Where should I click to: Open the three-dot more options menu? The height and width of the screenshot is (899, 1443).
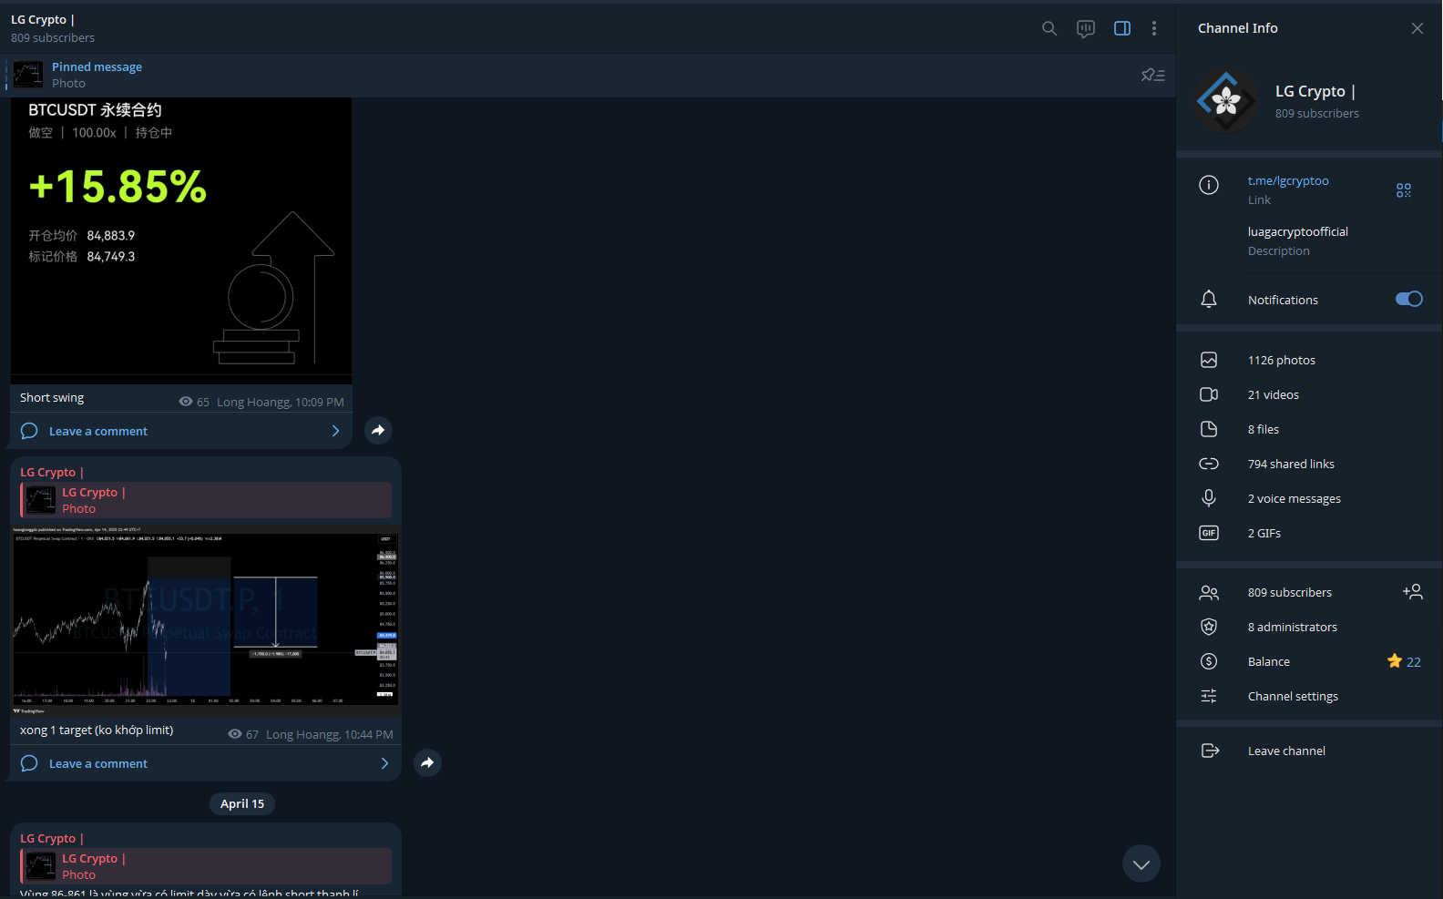click(1154, 28)
